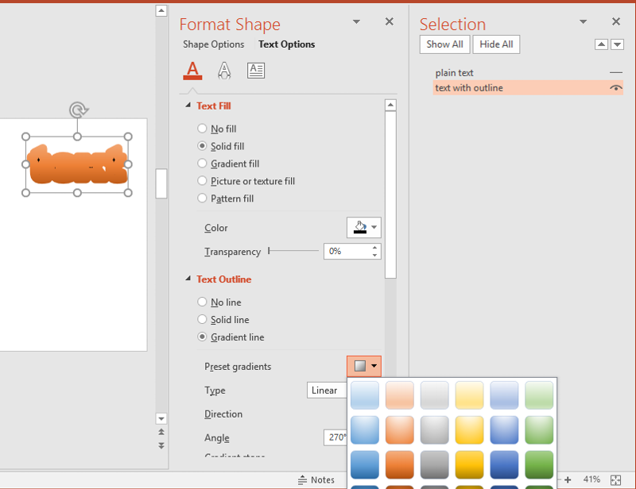
Task: Click the Angle value field
Action: coord(335,437)
